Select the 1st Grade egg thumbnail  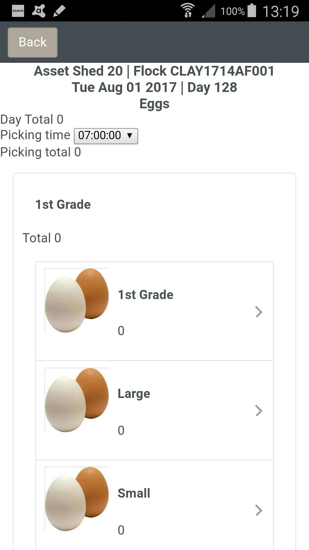point(77,300)
